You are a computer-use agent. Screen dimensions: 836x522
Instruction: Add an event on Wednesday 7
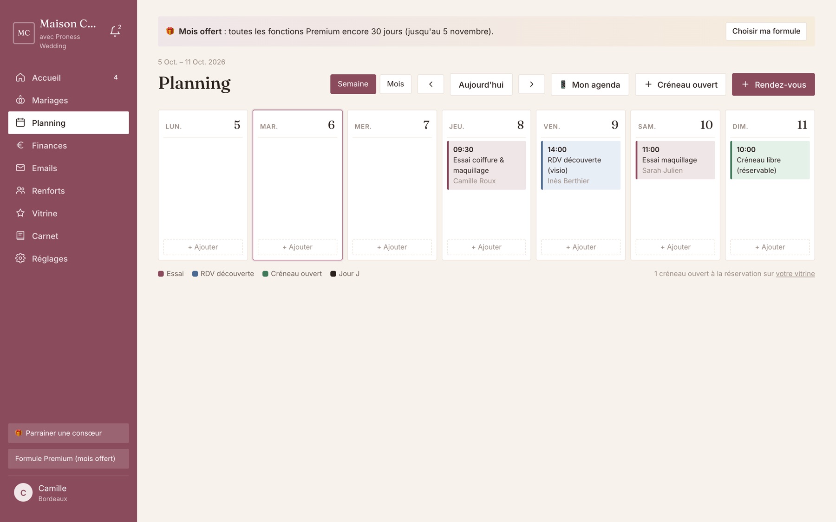click(x=392, y=247)
